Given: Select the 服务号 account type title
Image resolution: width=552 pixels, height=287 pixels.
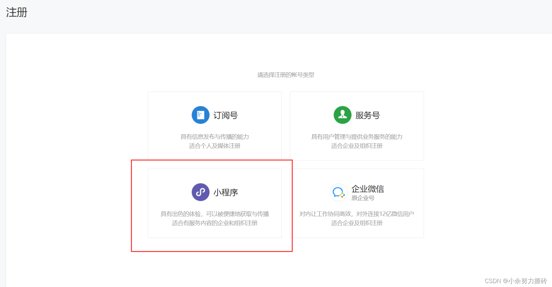Looking at the screenshot, I should pyautogui.click(x=367, y=115).
